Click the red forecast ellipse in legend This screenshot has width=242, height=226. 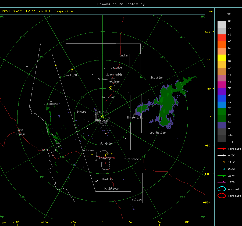coord(222,196)
